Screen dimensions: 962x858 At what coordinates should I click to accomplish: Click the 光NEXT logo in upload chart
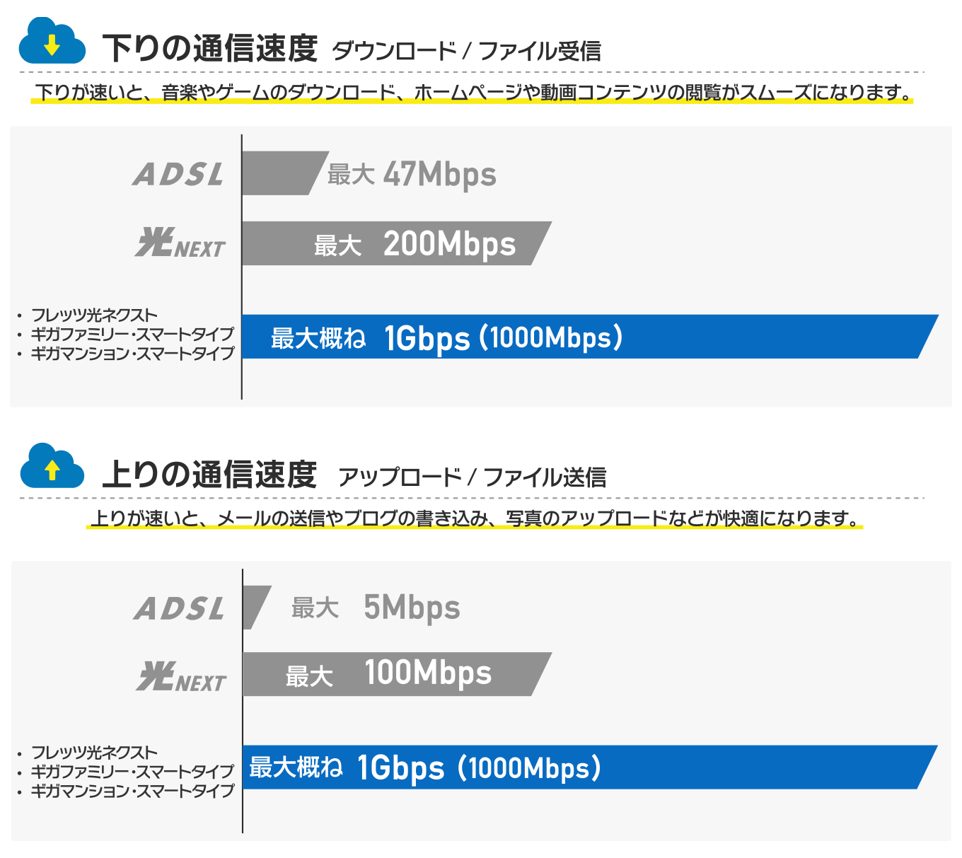(181, 677)
